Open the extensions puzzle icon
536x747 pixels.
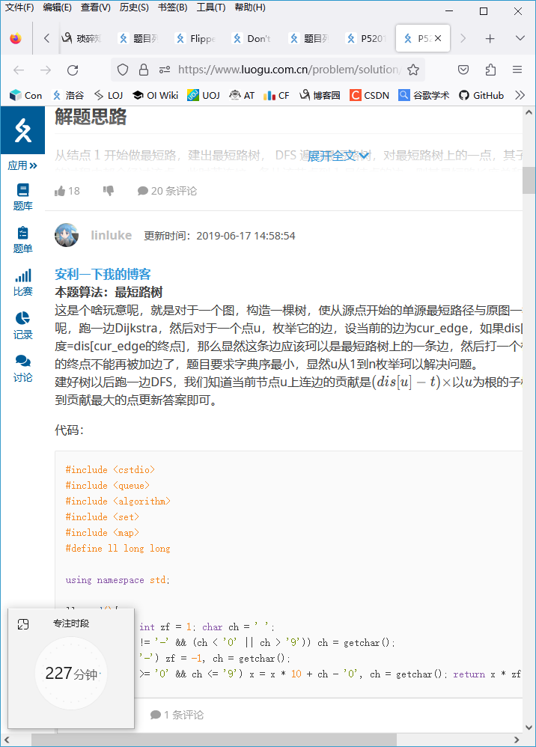click(490, 70)
